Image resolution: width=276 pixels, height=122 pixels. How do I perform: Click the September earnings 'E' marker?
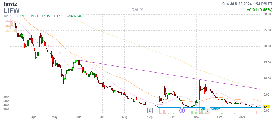(150, 110)
